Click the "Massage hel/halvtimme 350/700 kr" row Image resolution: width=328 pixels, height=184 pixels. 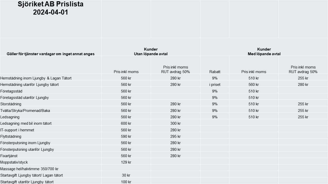pos(29,169)
